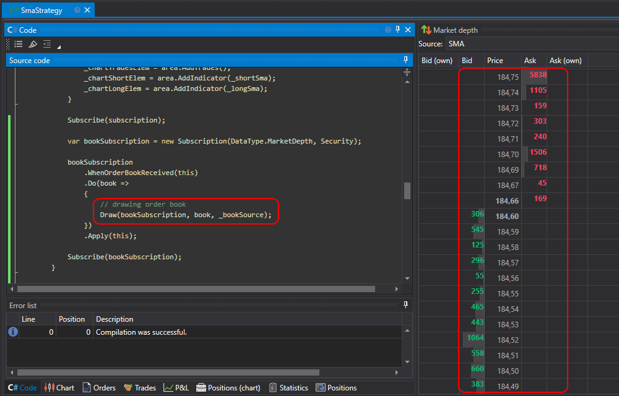The height and width of the screenshot is (396, 619).
Task: Pin the Error list panel
Action: point(405,305)
